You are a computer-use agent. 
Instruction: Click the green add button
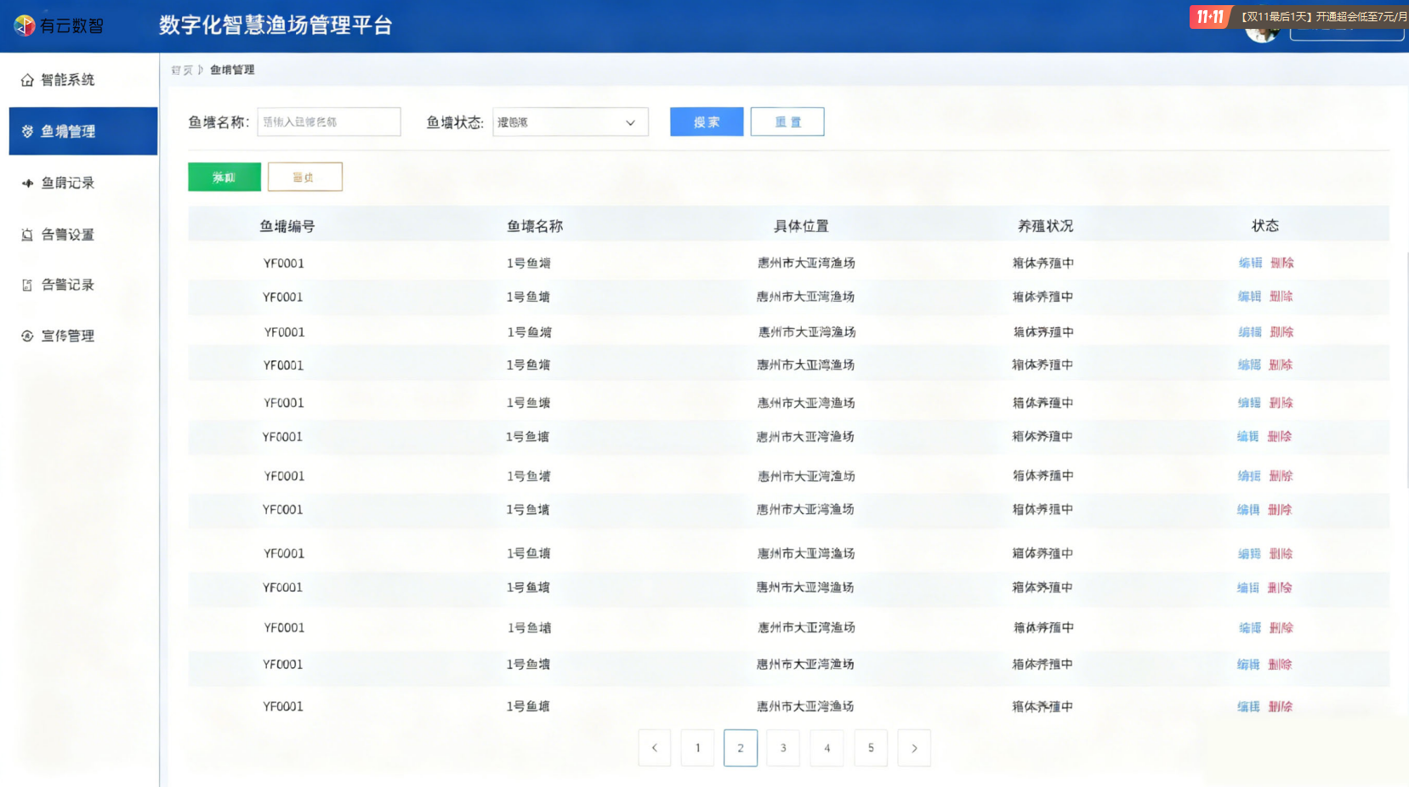(x=224, y=177)
